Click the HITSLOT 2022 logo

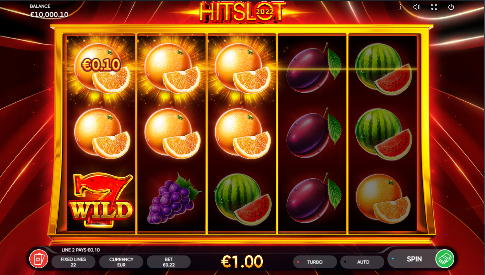click(243, 12)
